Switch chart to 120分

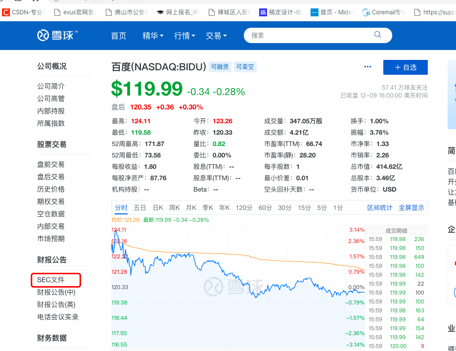244,207
